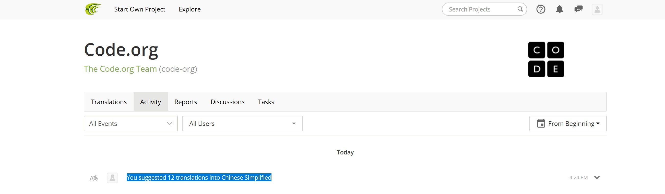Open the Discussions tab

(x=228, y=102)
